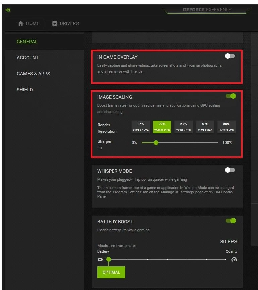Click the Battery Boost frame rate slider handle

pos(109,259)
